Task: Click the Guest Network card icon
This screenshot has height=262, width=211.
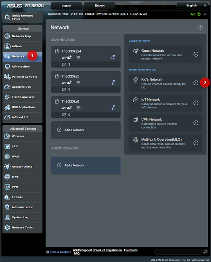Action: 136,51
